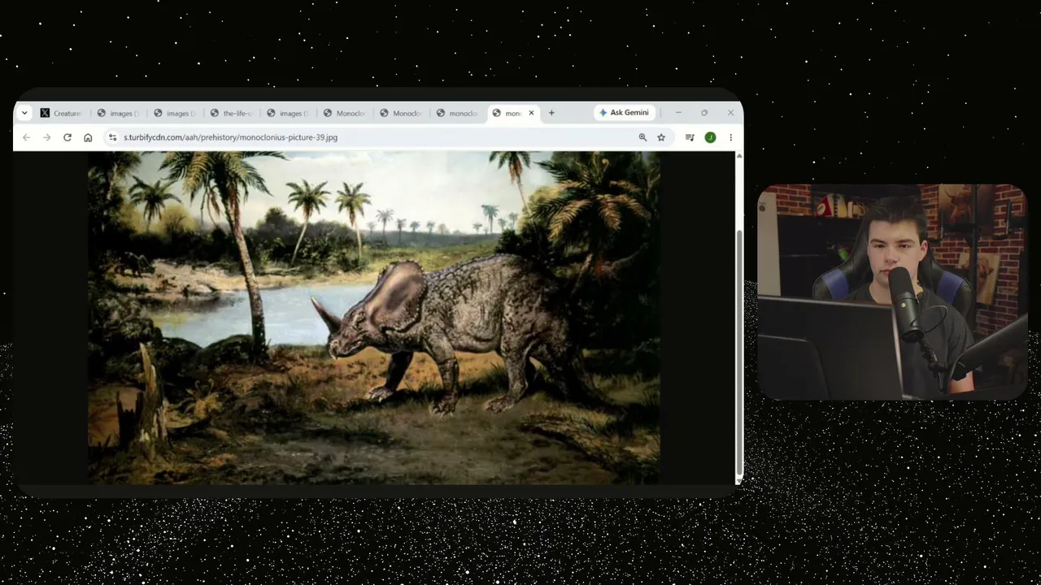This screenshot has width=1041, height=585.
Task: Open the green profile avatar menu
Action: click(x=710, y=137)
